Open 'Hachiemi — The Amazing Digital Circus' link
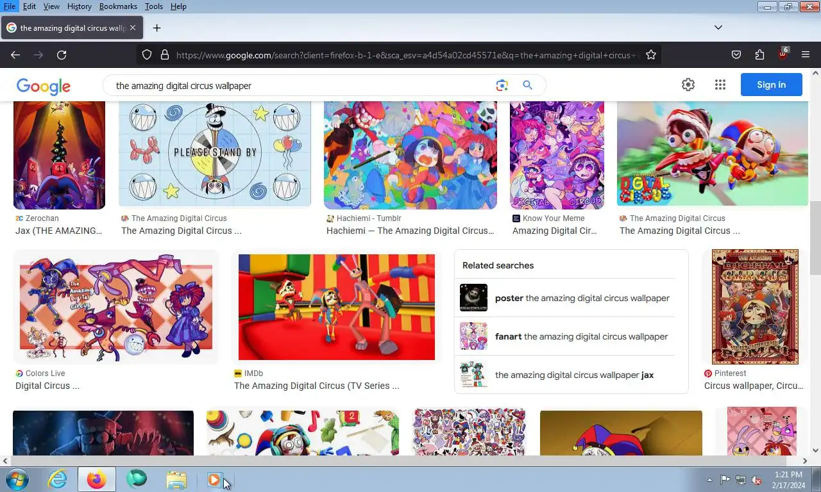The width and height of the screenshot is (821, 492). click(x=410, y=231)
